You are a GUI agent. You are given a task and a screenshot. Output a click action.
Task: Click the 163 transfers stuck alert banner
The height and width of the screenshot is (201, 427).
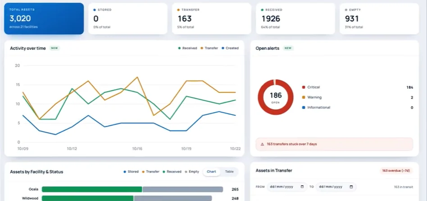click(x=334, y=144)
